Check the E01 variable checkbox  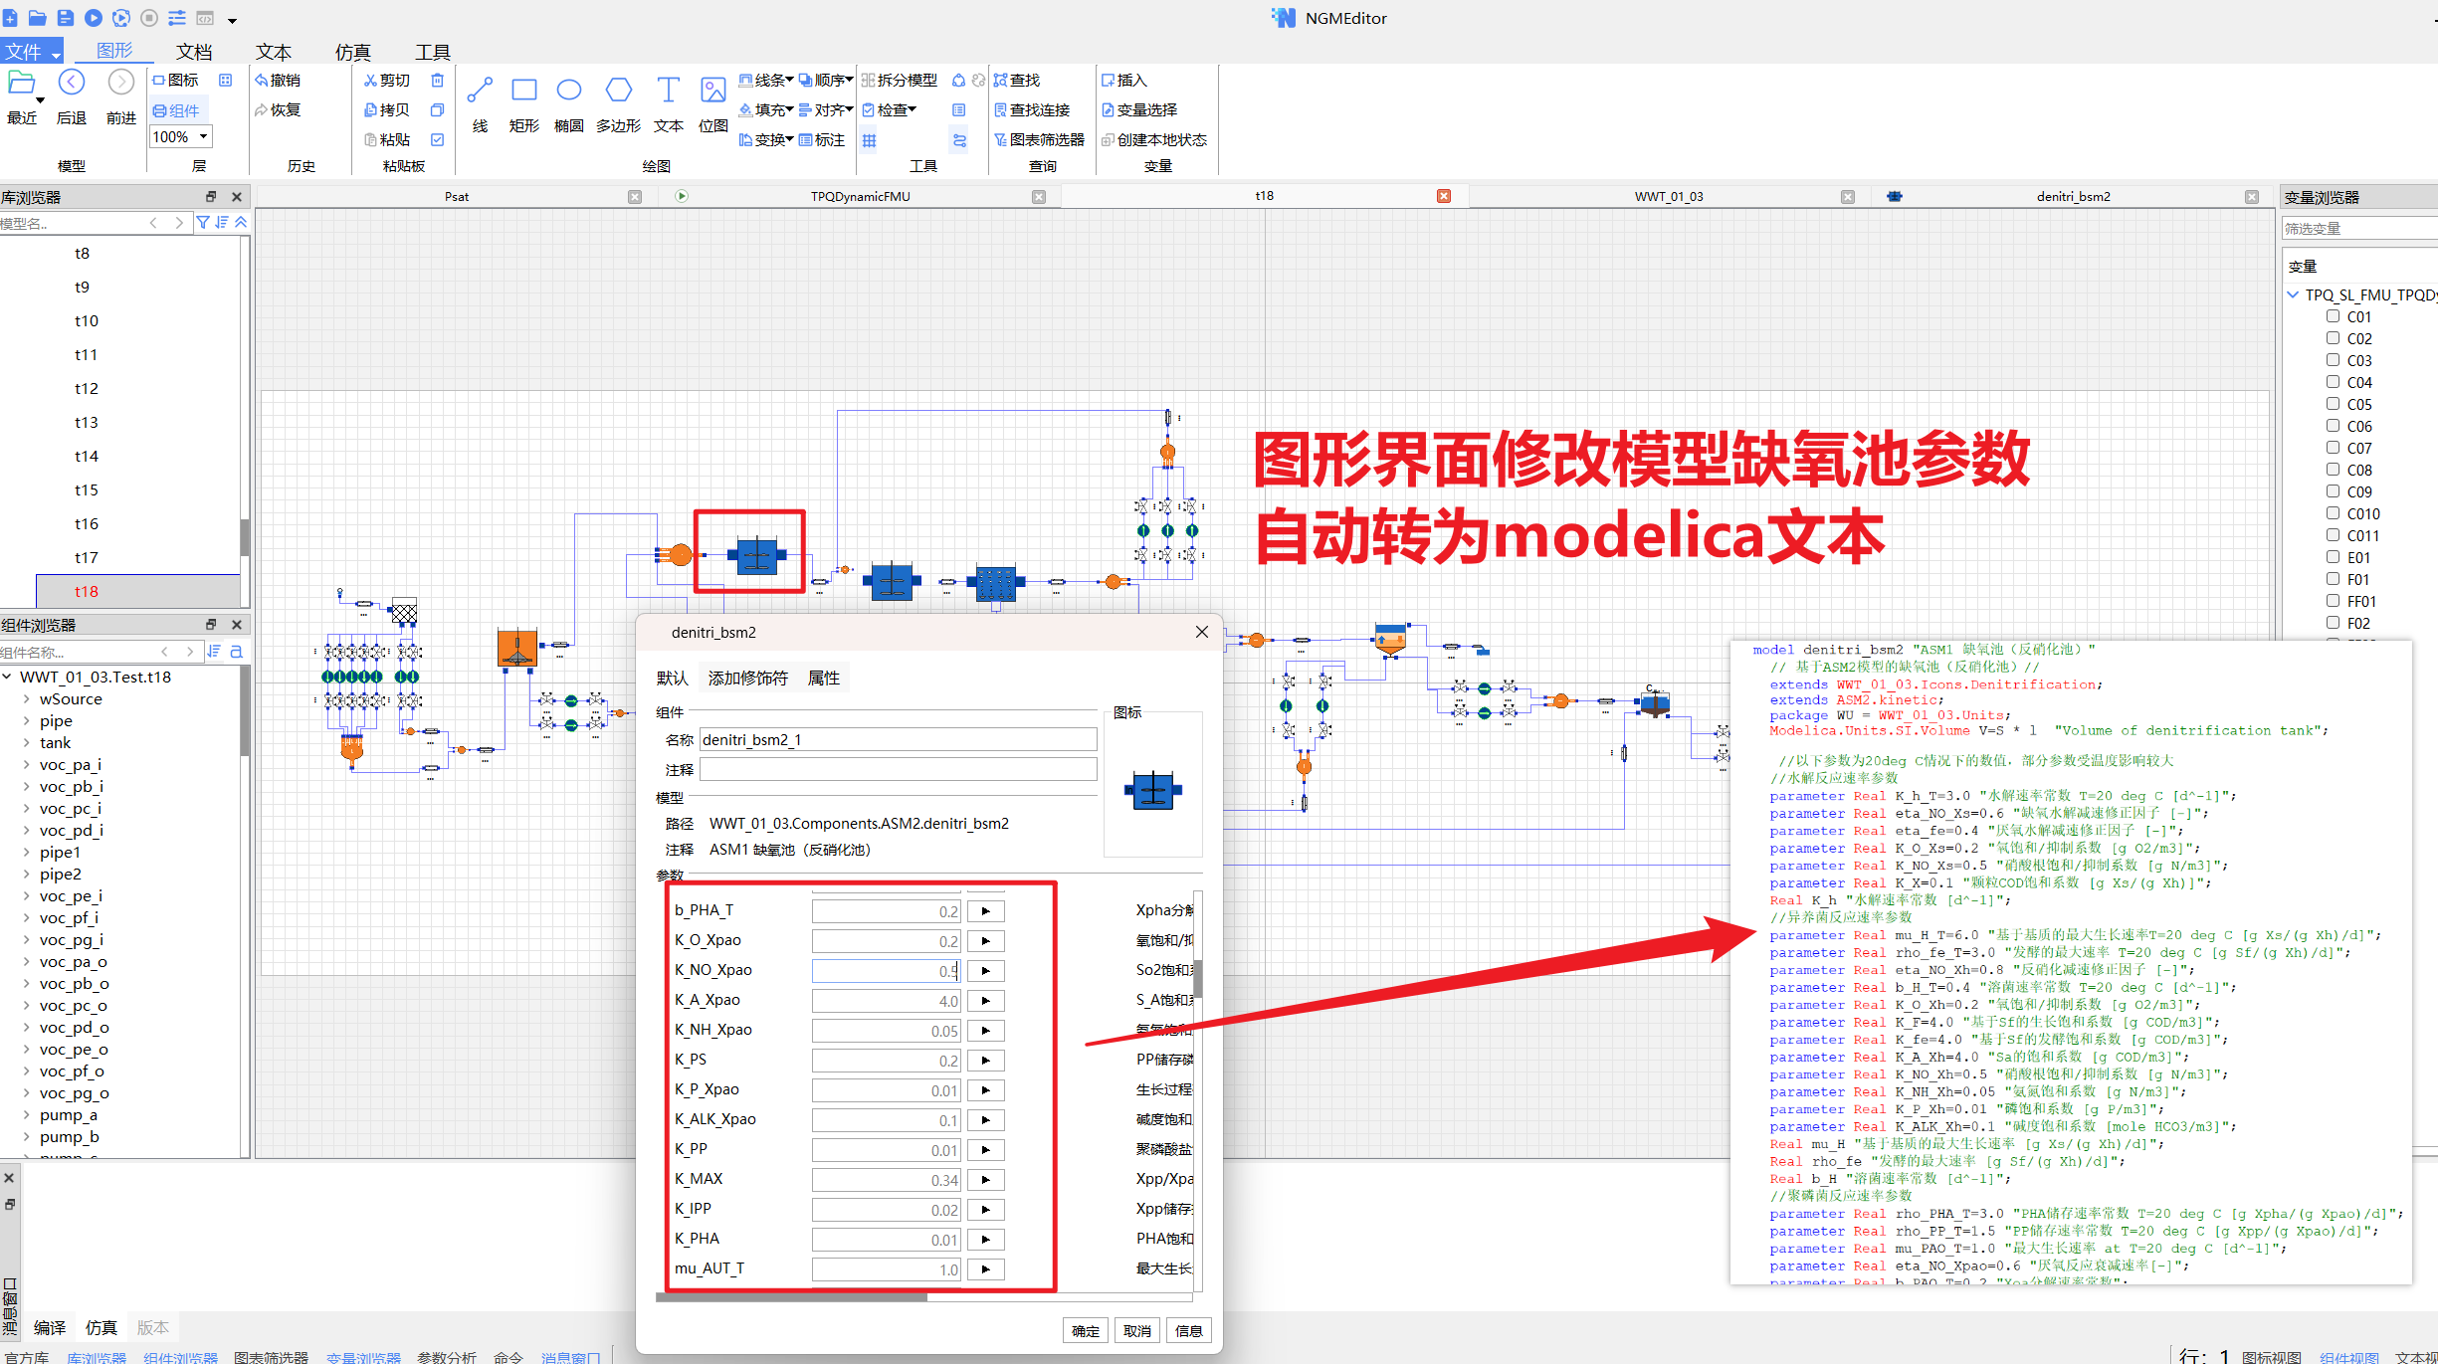tap(2333, 557)
